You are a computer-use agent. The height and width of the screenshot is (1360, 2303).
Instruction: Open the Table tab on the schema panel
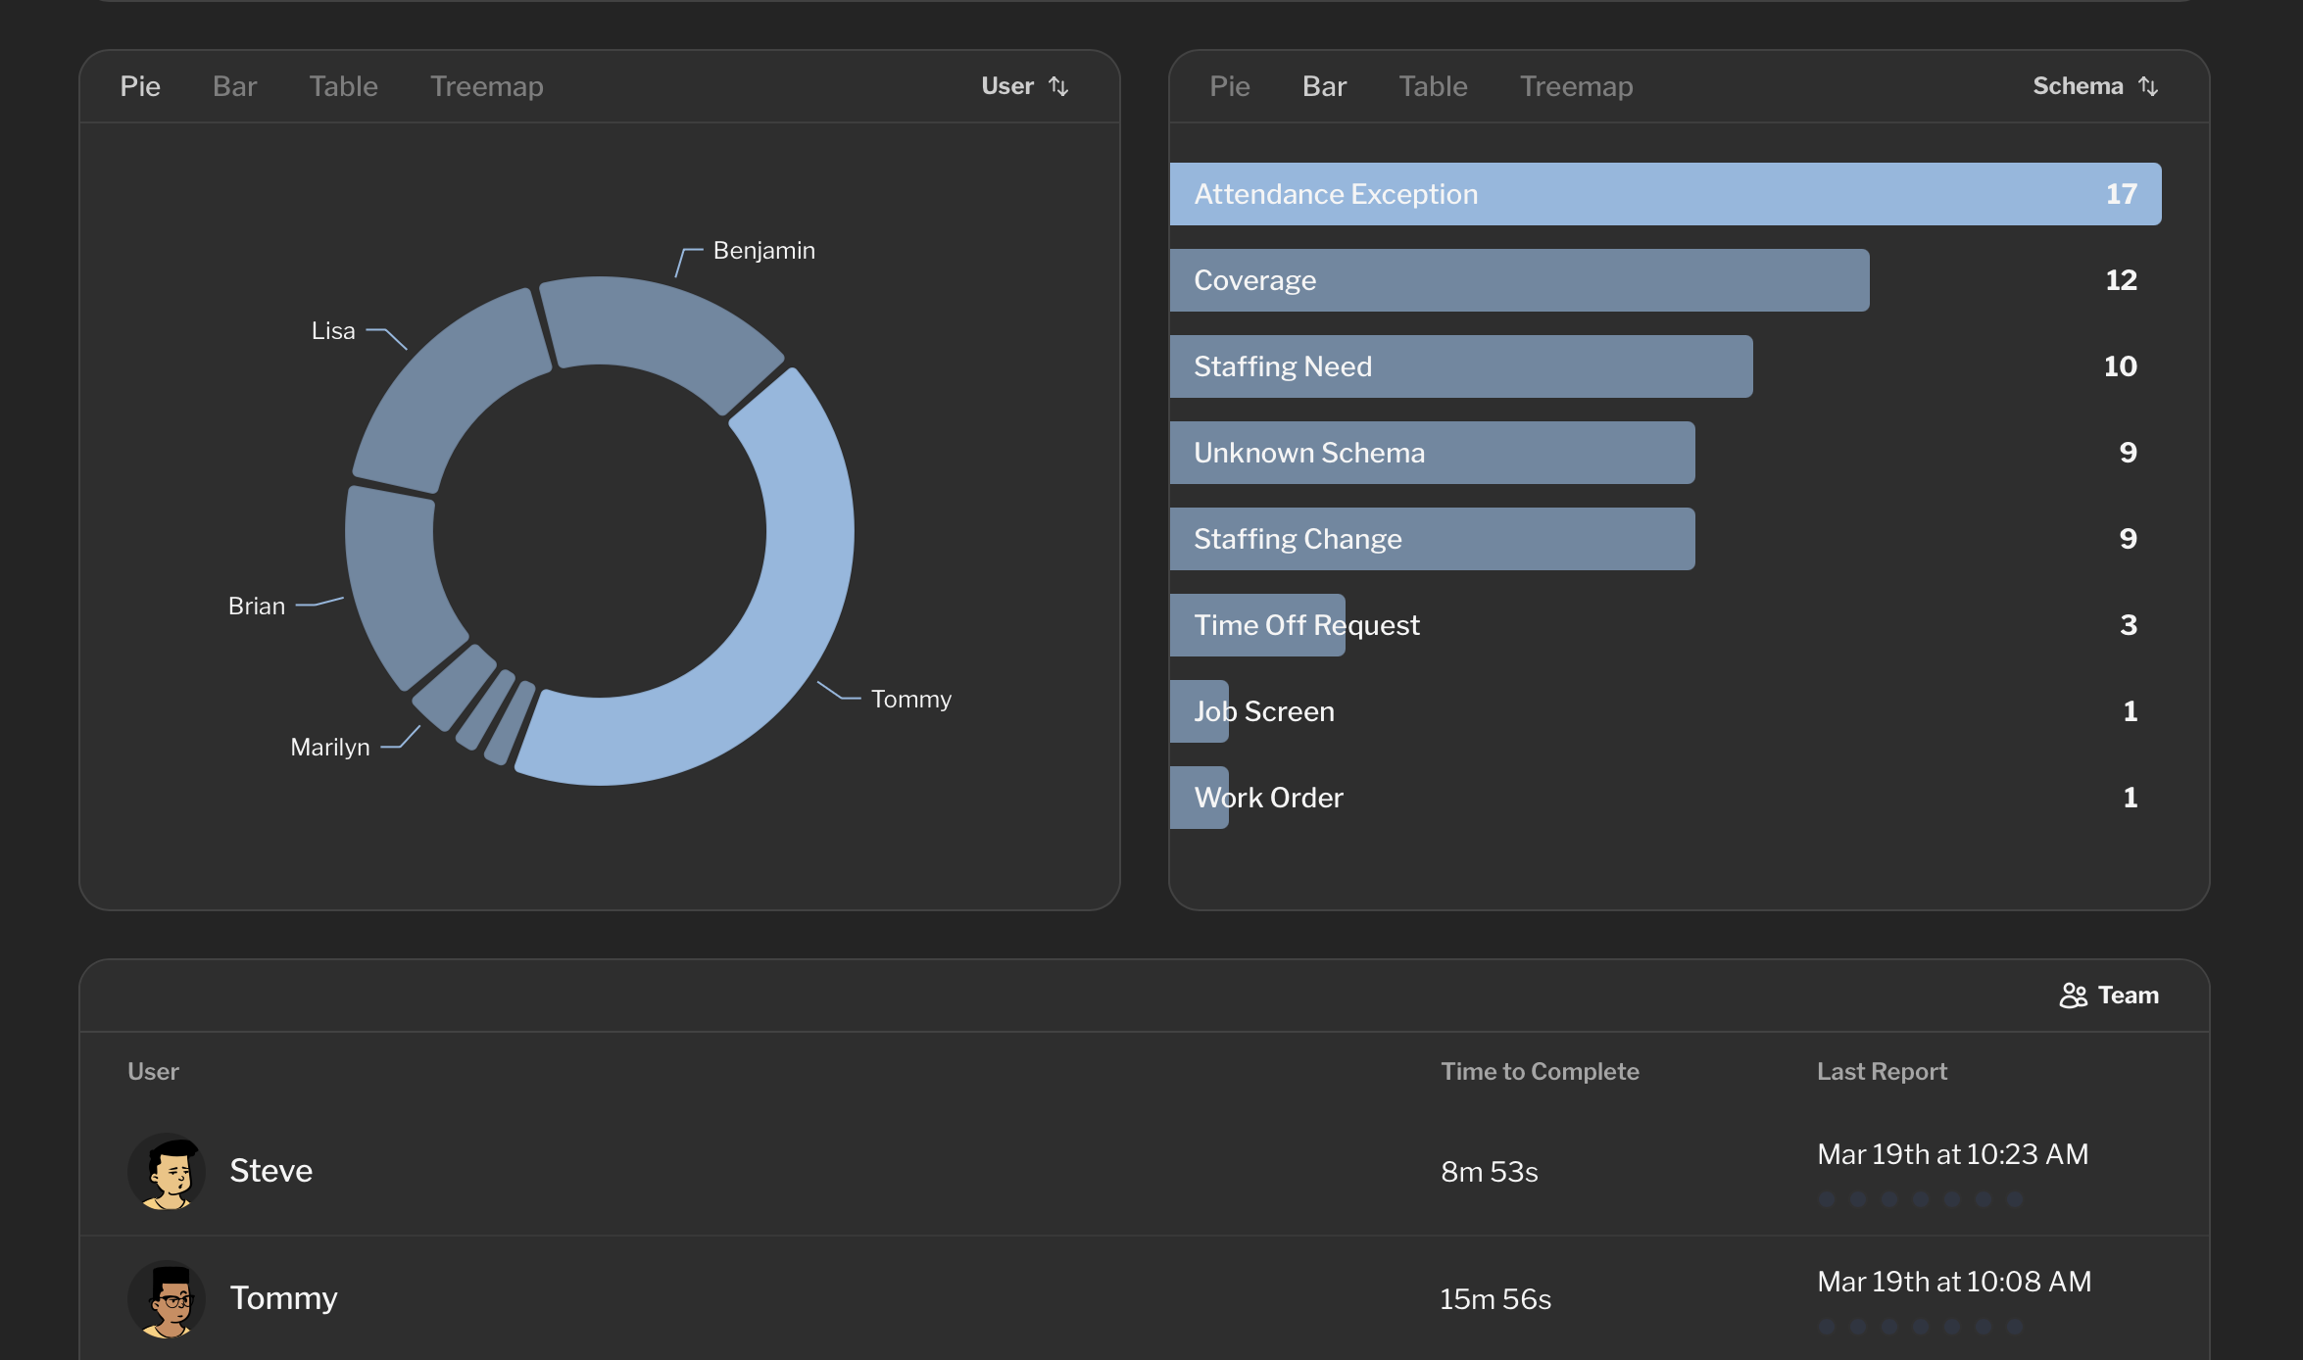pos(1433,85)
